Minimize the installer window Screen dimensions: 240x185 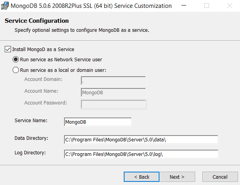[184, 5]
